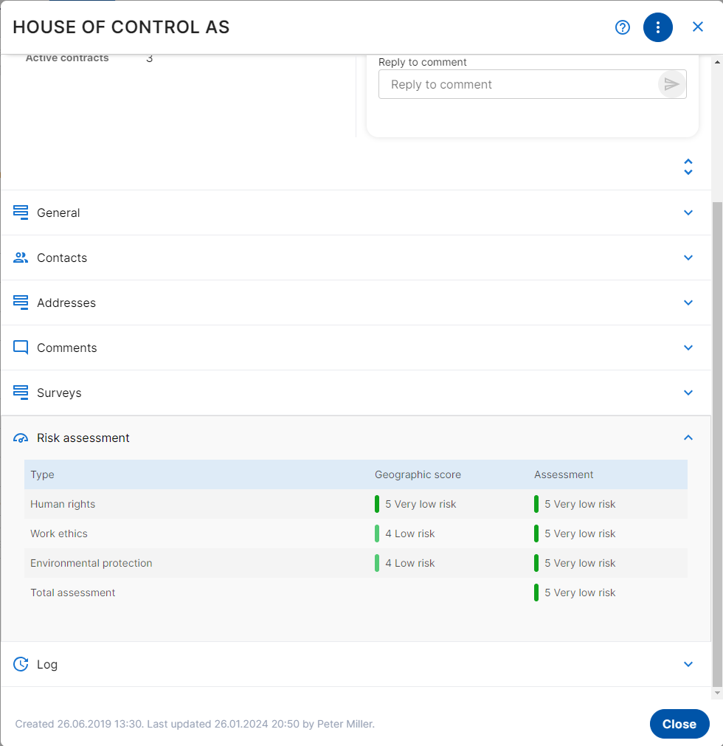Click Work ethics geographic score 4 Low risk

405,533
